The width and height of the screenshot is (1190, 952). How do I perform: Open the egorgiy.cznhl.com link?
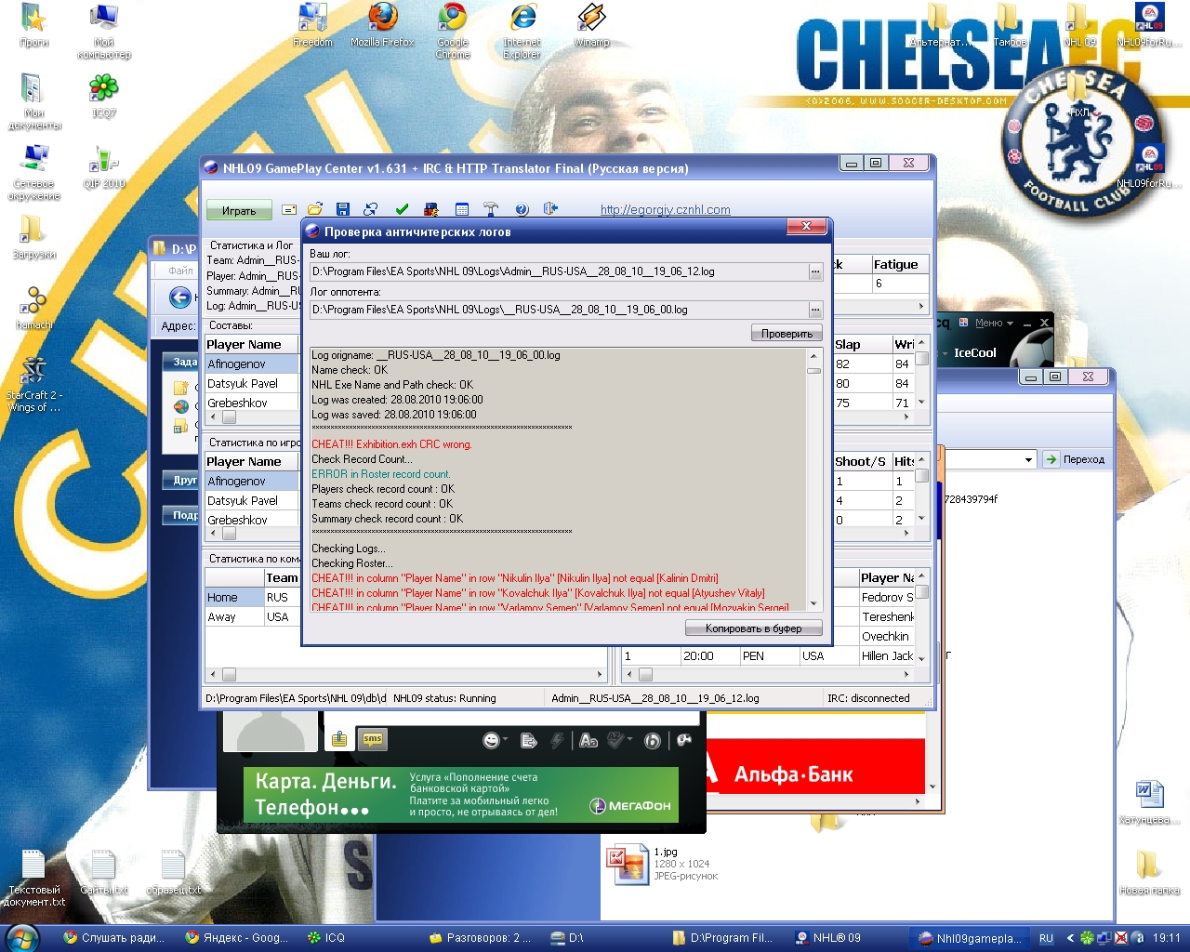pos(665,210)
